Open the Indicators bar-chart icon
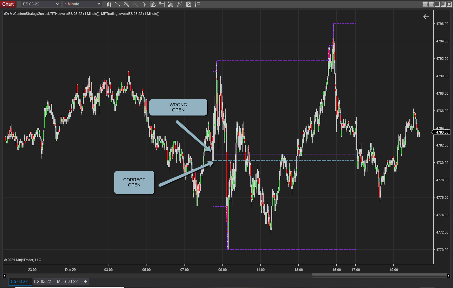Image resolution: width=453 pixels, height=288 pixels. click(x=171, y=4)
